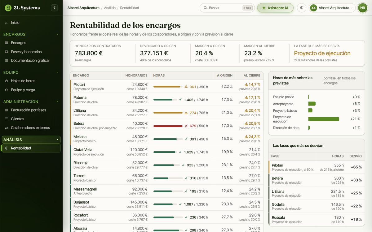
Task: Click the magnifier icon in search box
Action: click(x=205, y=8)
